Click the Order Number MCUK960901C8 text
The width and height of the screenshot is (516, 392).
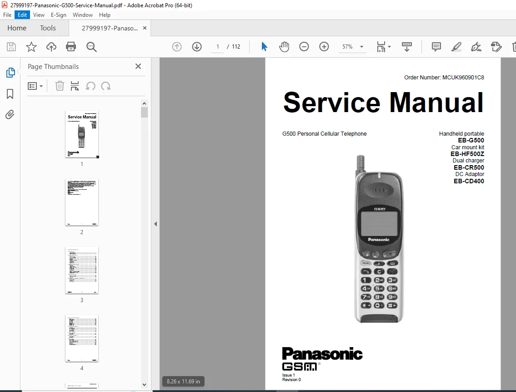(x=444, y=78)
